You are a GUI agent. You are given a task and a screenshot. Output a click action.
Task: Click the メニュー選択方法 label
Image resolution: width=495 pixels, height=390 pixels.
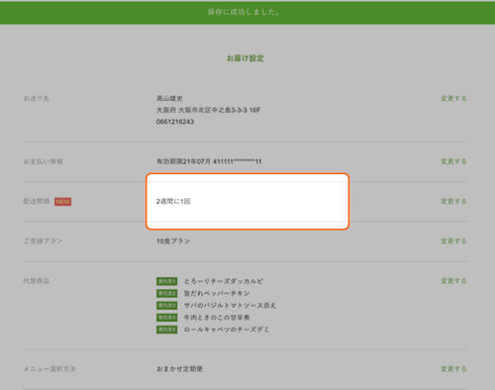[49, 369]
